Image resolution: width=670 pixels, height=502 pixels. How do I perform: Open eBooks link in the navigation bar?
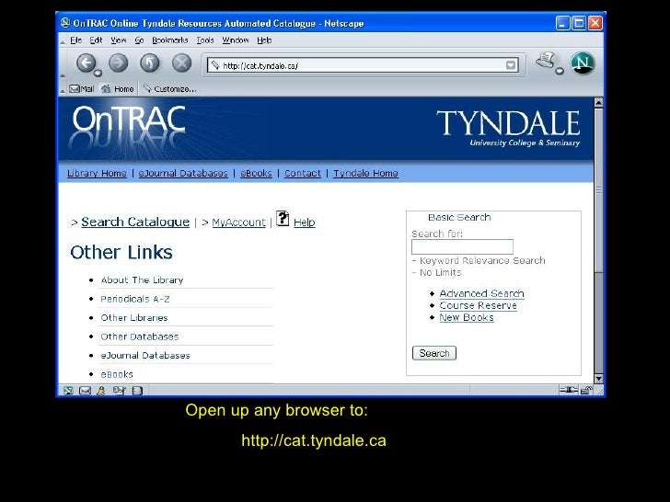256,173
